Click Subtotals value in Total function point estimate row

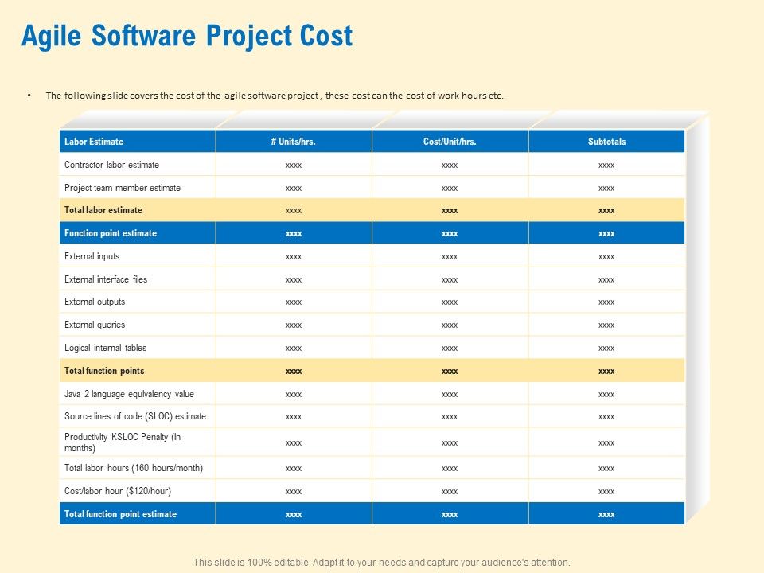pos(606,515)
